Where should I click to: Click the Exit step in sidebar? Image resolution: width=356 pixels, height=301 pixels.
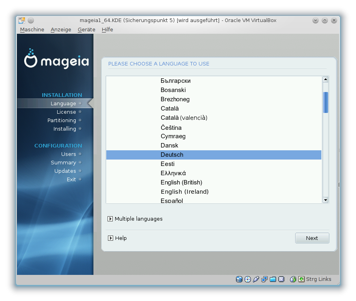click(x=71, y=179)
